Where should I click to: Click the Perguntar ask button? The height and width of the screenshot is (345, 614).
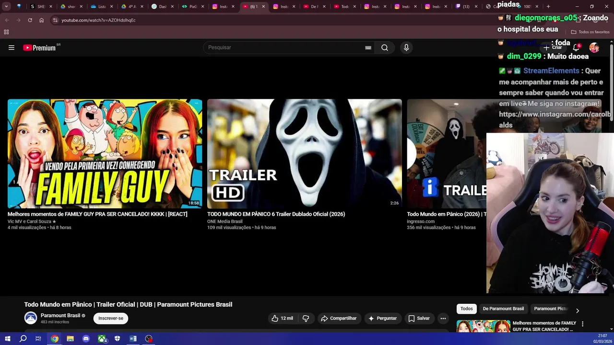point(382,318)
